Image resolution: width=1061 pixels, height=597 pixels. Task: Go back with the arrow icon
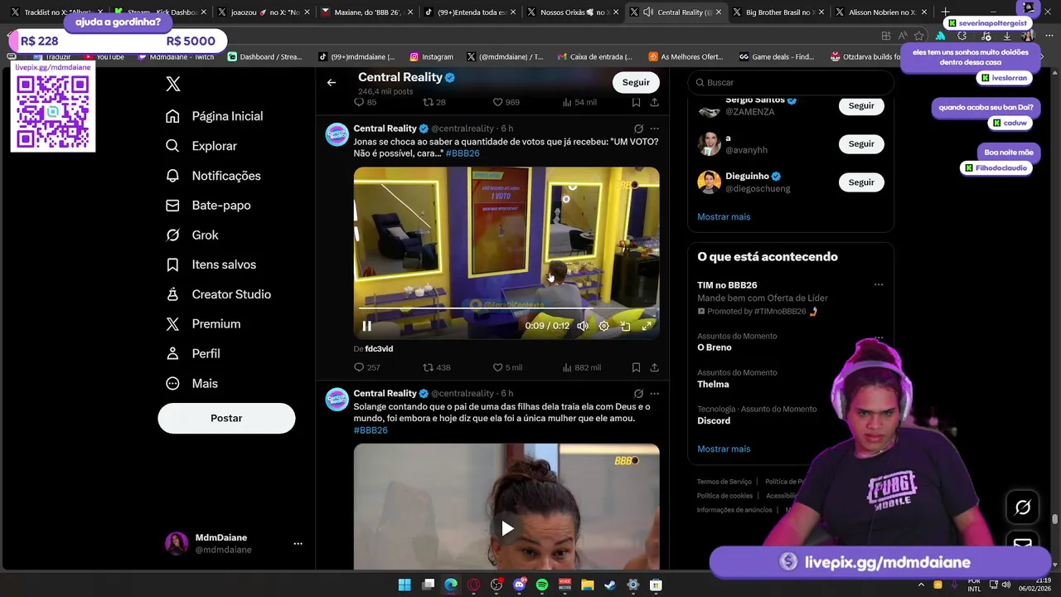332,82
